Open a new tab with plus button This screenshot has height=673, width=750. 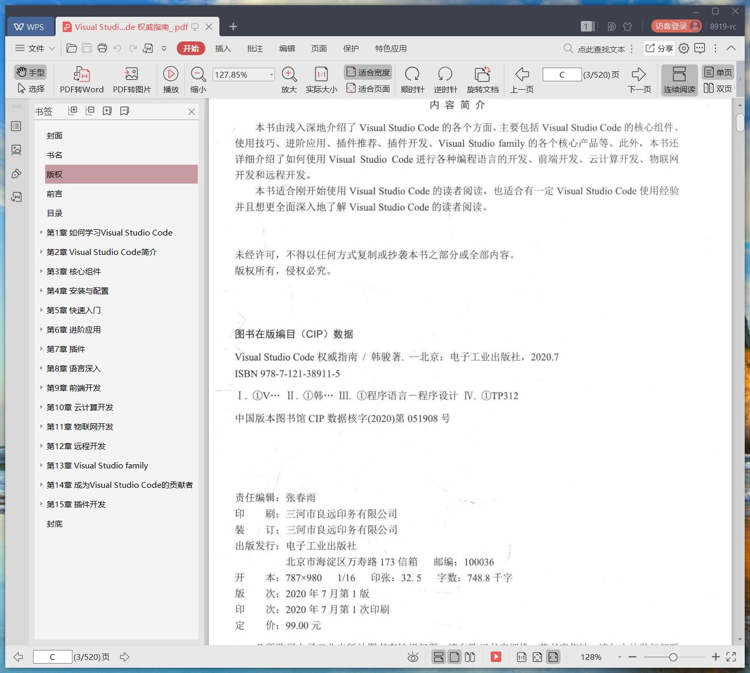pos(233,26)
